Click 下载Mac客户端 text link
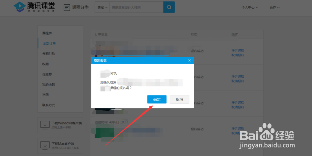Viewport: 312px width, 156px height. pos(63,144)
